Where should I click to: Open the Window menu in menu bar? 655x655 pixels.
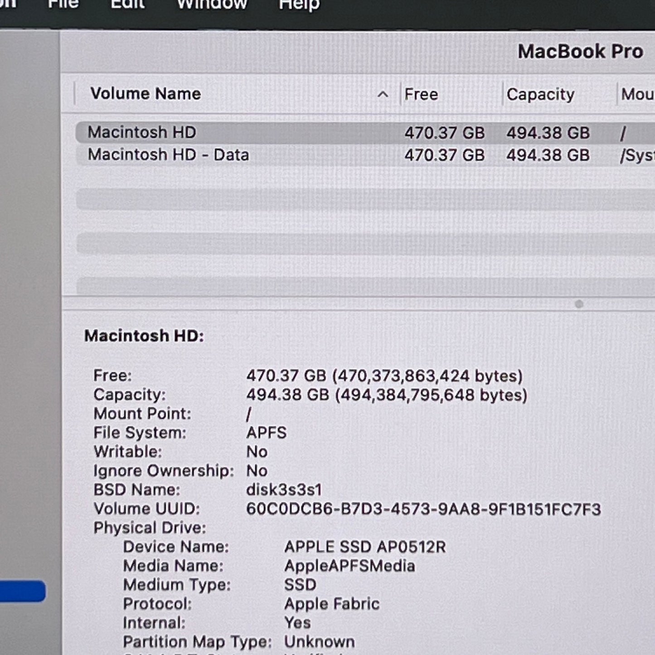pyautogui.click(x=212, y=5)
